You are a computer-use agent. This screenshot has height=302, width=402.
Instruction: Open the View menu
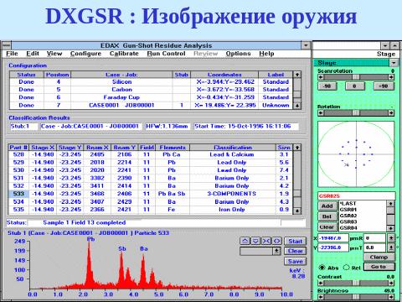(x=54, y=54)
